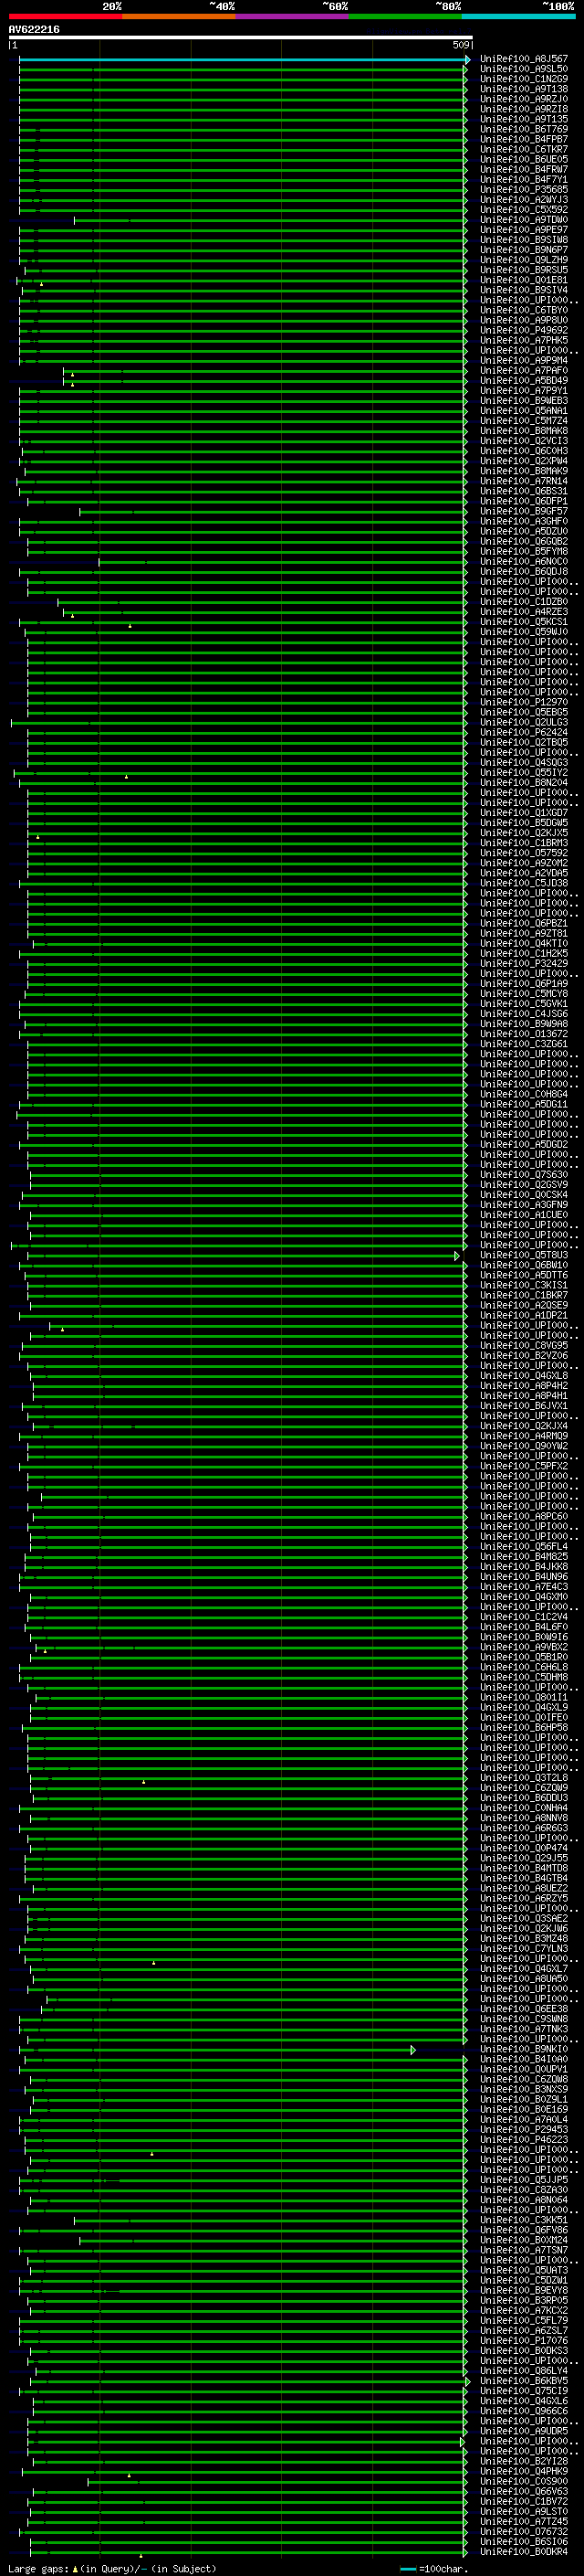This screenshot has height=2576, width=584.
Task: Select the UniRef100_B6JVX1 label
Action: [523, 1406]
